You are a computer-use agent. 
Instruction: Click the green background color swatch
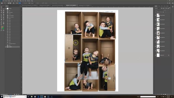coord(3,28)
